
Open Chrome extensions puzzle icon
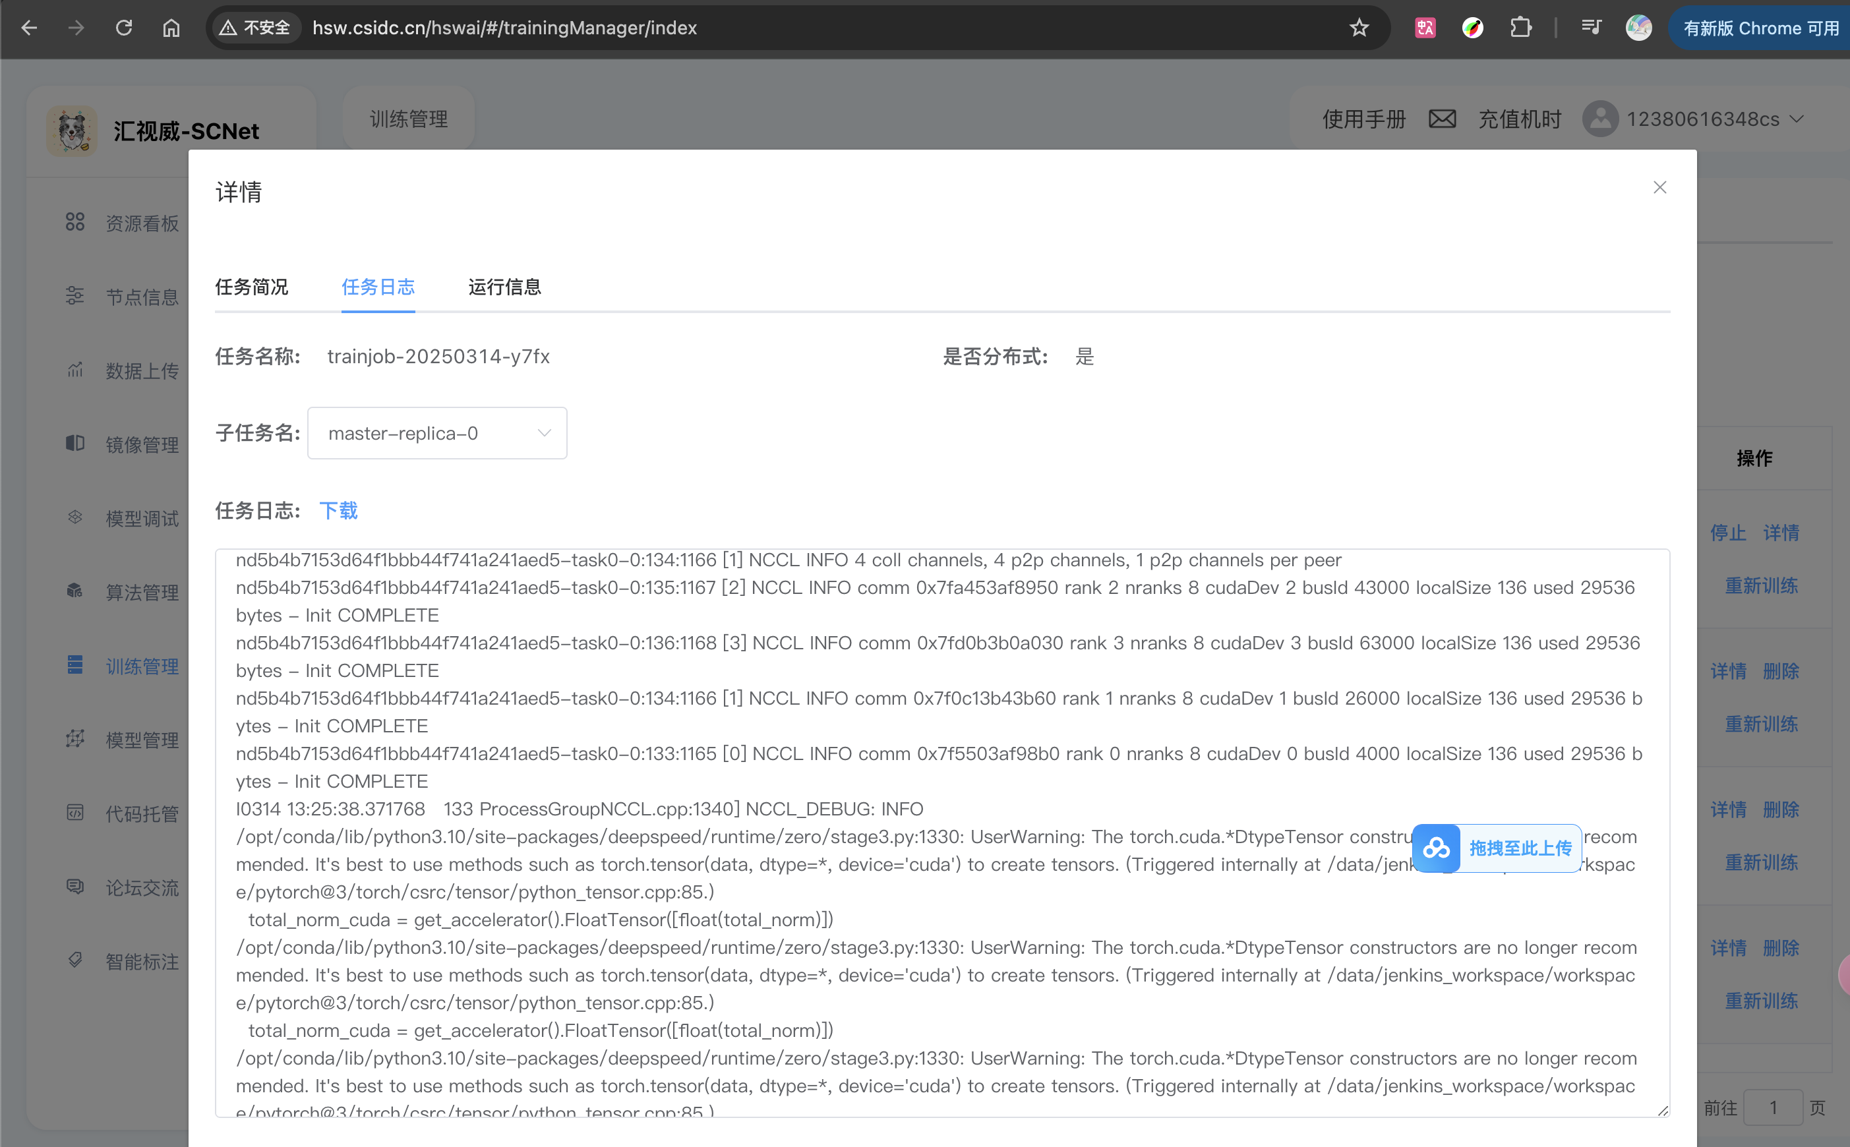(x=1520, y=28)
